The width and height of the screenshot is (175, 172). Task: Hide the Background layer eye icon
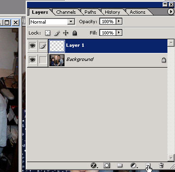point(32,60)
